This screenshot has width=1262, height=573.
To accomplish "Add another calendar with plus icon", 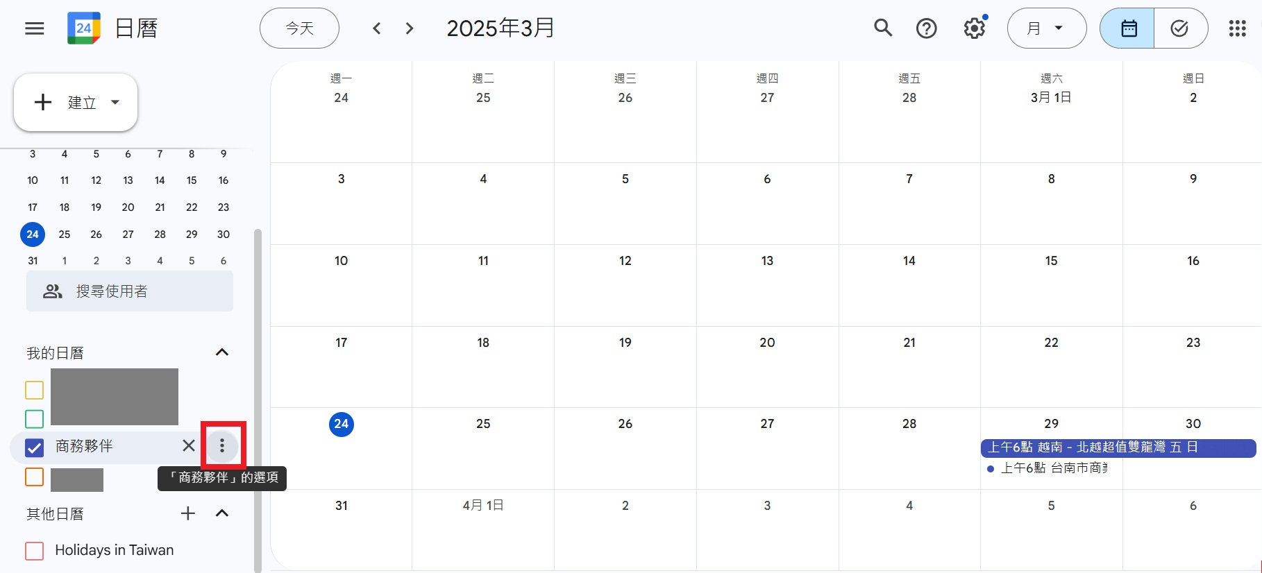I will [188, 513].
